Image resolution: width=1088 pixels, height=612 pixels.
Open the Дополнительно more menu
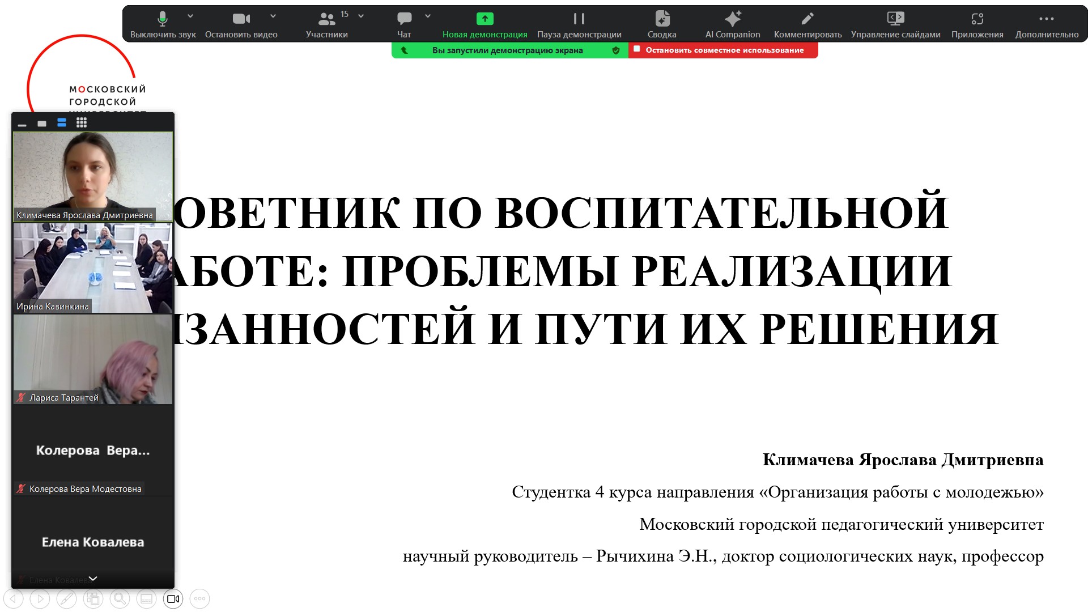(x=1046, y=24)
